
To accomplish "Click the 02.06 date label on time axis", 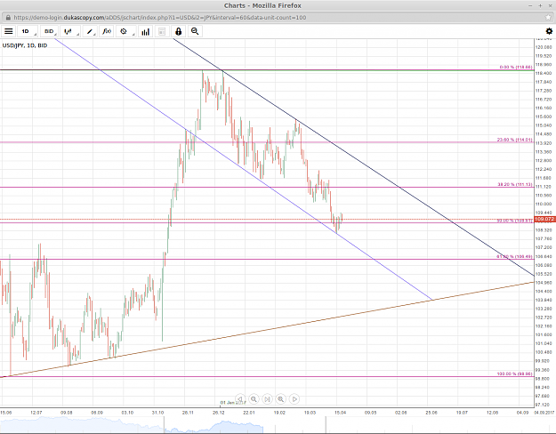I will pos(401,413).
